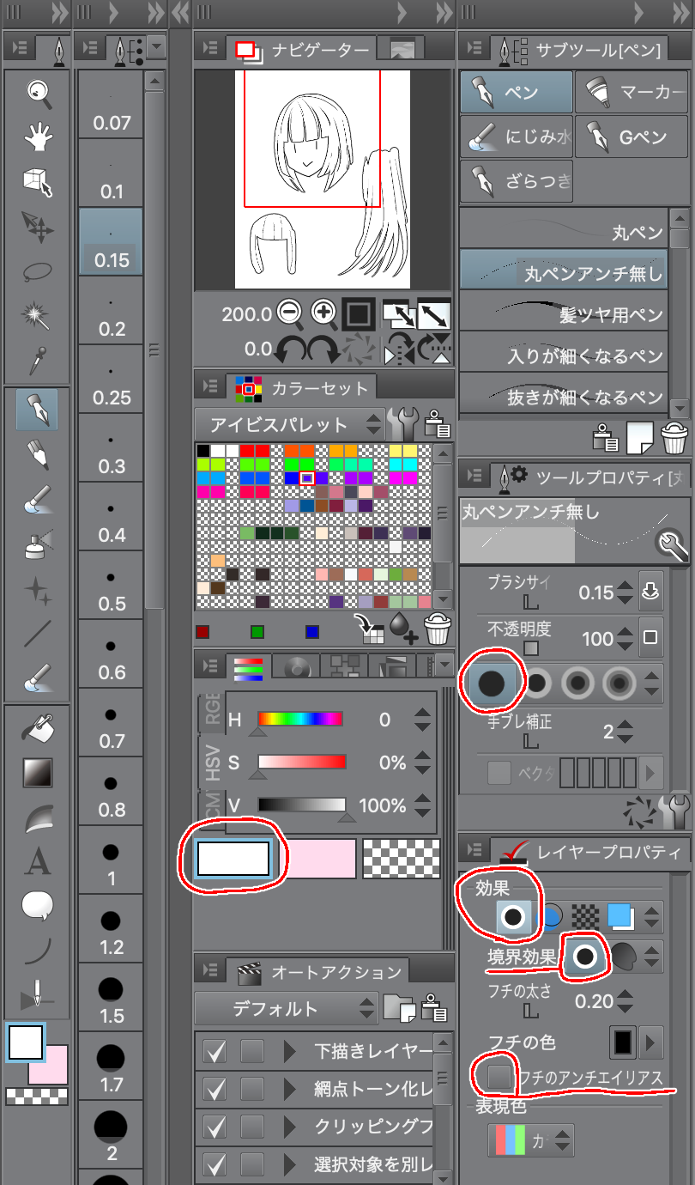Expand フチの色 color arrow

652,1043
